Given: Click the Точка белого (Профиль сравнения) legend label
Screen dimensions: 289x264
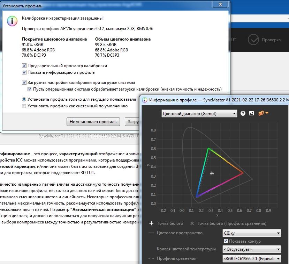Looking at the screenshot, I should click(x=232, y=223).
